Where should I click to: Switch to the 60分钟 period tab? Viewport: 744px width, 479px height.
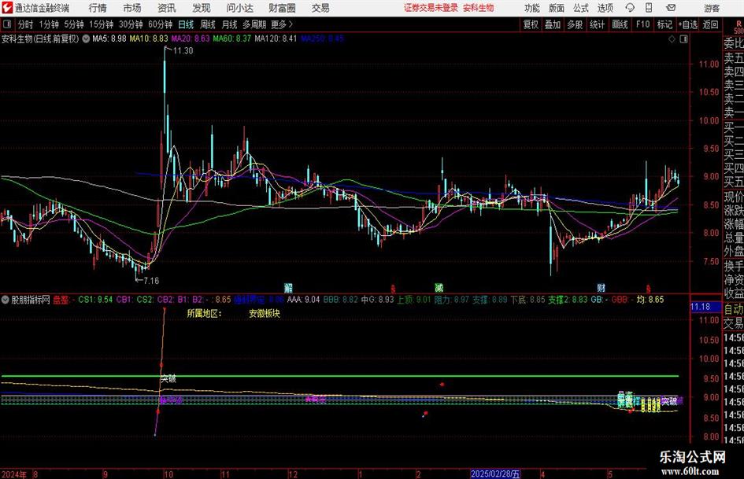click(161, 24)
